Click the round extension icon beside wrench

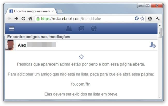point(150,19)
